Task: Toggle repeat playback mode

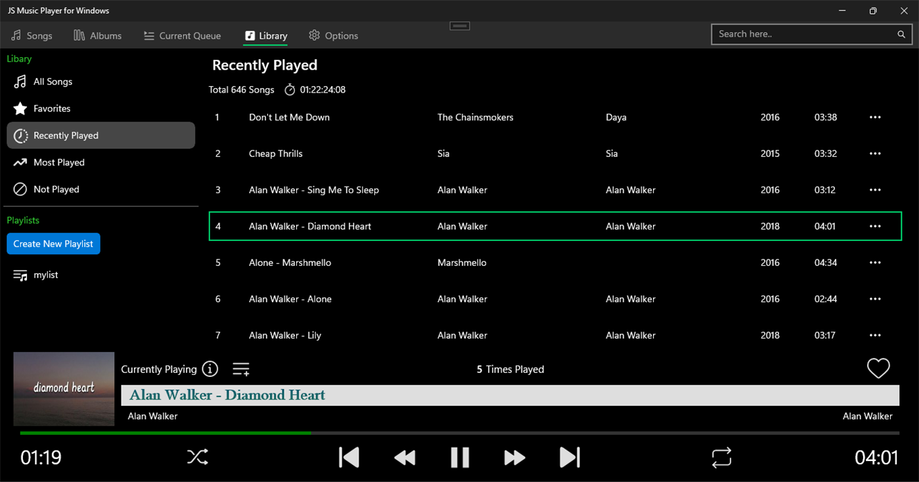Action: pos(721,457)
